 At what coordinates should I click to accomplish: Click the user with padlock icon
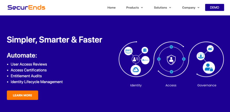(209, 68)
